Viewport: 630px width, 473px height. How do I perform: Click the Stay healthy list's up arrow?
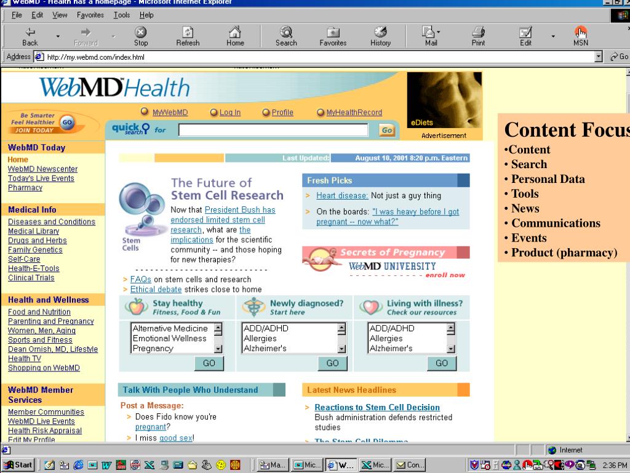click(218, 328)
